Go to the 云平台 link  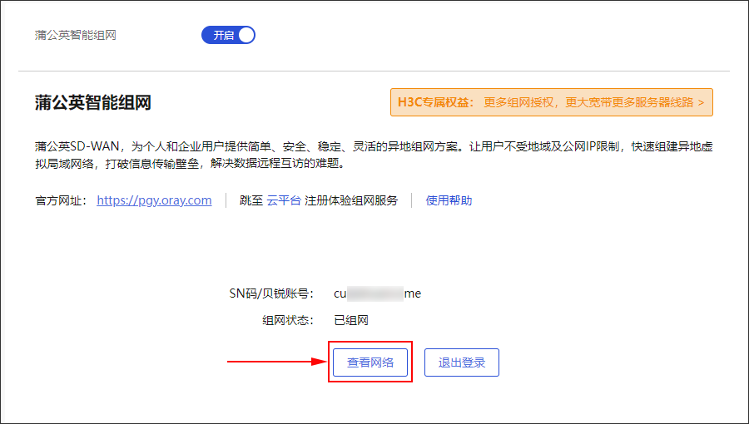[x=284, y=200]
